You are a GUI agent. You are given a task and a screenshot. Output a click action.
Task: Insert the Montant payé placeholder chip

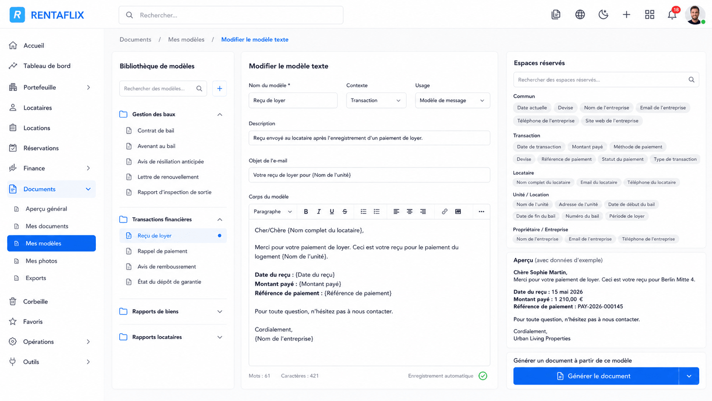pyautogui.click(x=587, y=147)
